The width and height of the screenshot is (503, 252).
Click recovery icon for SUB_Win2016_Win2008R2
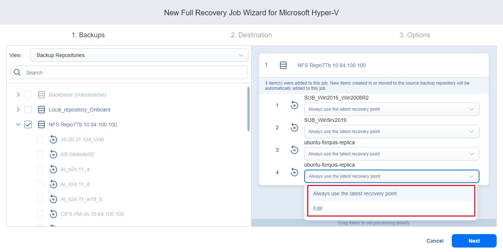[x=294, y=105]
